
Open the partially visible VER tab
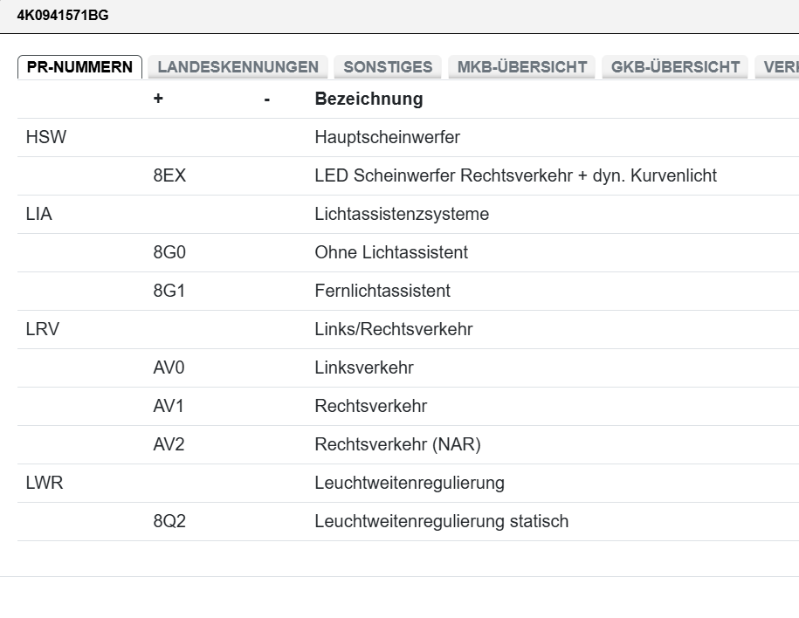[780, 67]
